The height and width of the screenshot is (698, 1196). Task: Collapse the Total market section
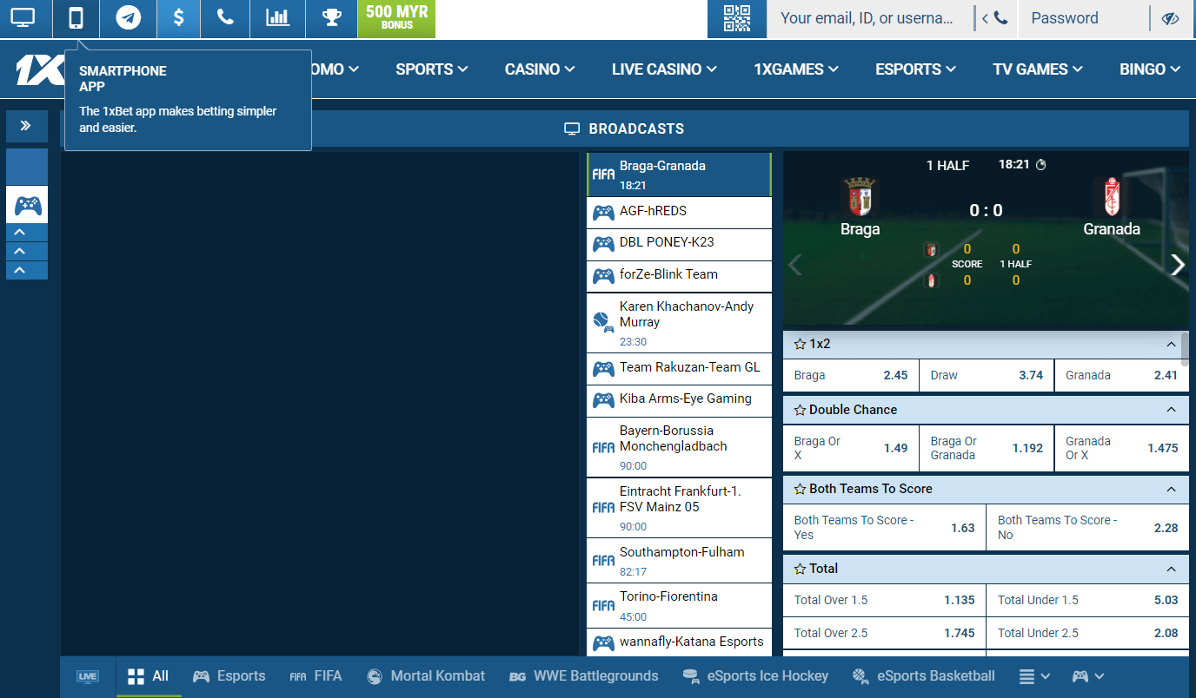point(1171,570)
